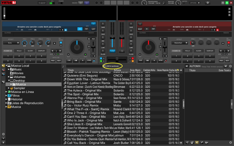Toggle the ROLL loop option on left deck
The image size is (234, 146).
coord(55,54)
